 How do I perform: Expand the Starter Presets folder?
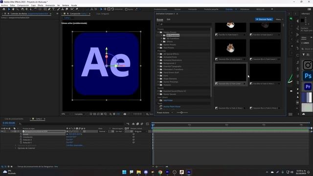[x=158, y=44]
